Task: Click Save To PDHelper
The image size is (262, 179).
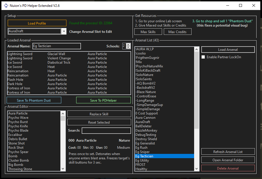Action: (x=103, y=100)
